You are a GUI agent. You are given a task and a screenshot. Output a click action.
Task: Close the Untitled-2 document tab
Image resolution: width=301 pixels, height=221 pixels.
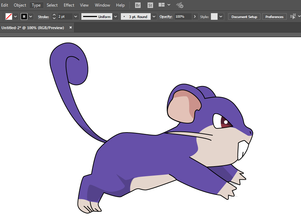click(x=71, y=27)
